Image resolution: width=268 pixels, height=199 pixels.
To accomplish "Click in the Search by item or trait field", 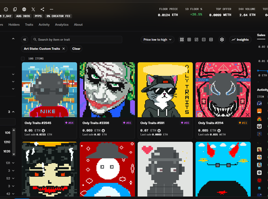I will click(76, 40).
